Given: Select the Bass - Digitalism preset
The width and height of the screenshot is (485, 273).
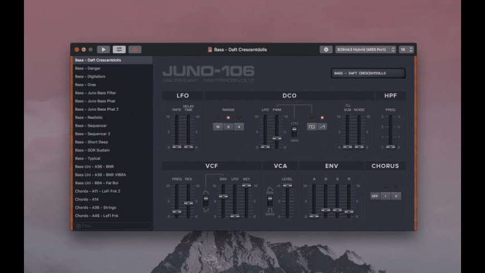Looking at the screenshot, I should point(113,76).
